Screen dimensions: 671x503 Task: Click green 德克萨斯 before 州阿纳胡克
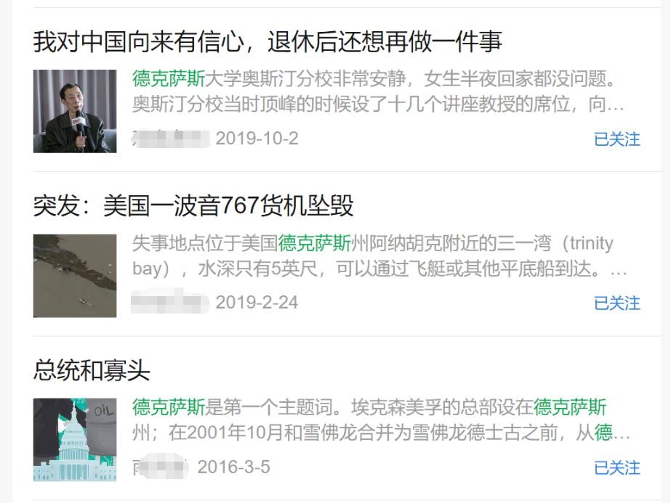[x=315, y=243]
